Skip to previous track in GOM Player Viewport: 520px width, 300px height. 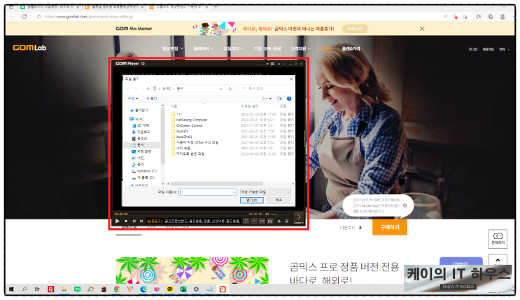coord(134,221)
